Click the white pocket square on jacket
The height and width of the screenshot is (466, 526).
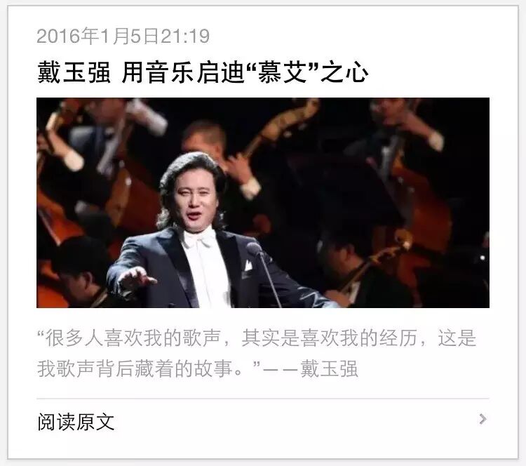coord(248,265)
